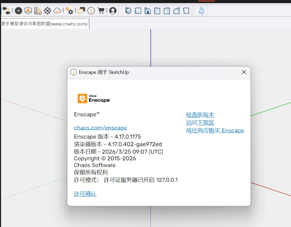The width and height of the screenshot is (291, 227).
Task: Click the video camera sync views icon
Action: click(x=6, y=11)
